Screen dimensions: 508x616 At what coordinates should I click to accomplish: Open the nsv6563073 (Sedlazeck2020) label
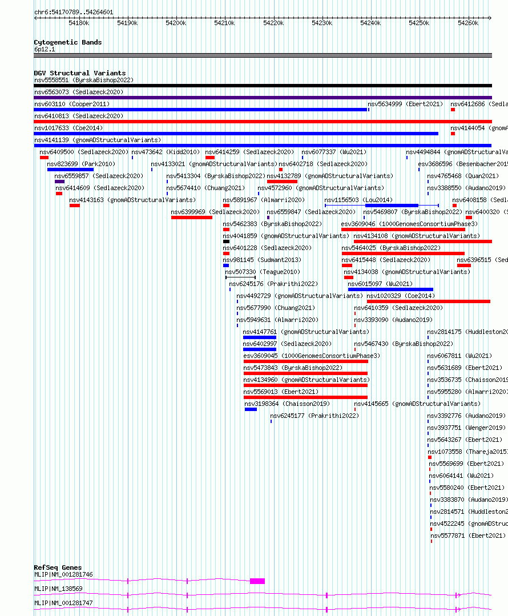tap(79, 92)
